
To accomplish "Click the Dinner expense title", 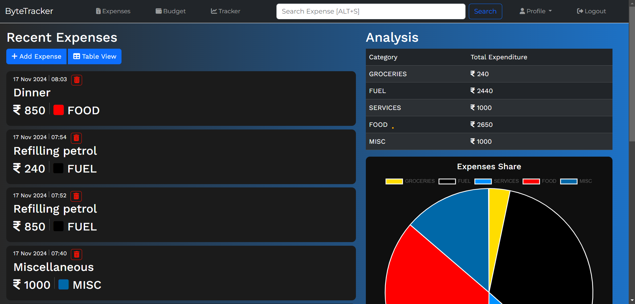I will (32, 93).
